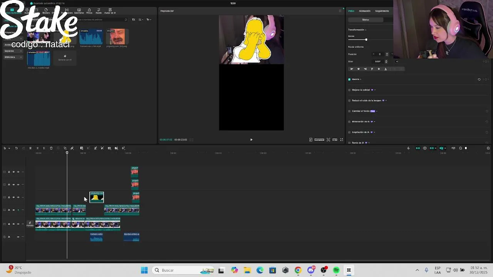Switch to the Seguimiento tab

coord(382,11)
